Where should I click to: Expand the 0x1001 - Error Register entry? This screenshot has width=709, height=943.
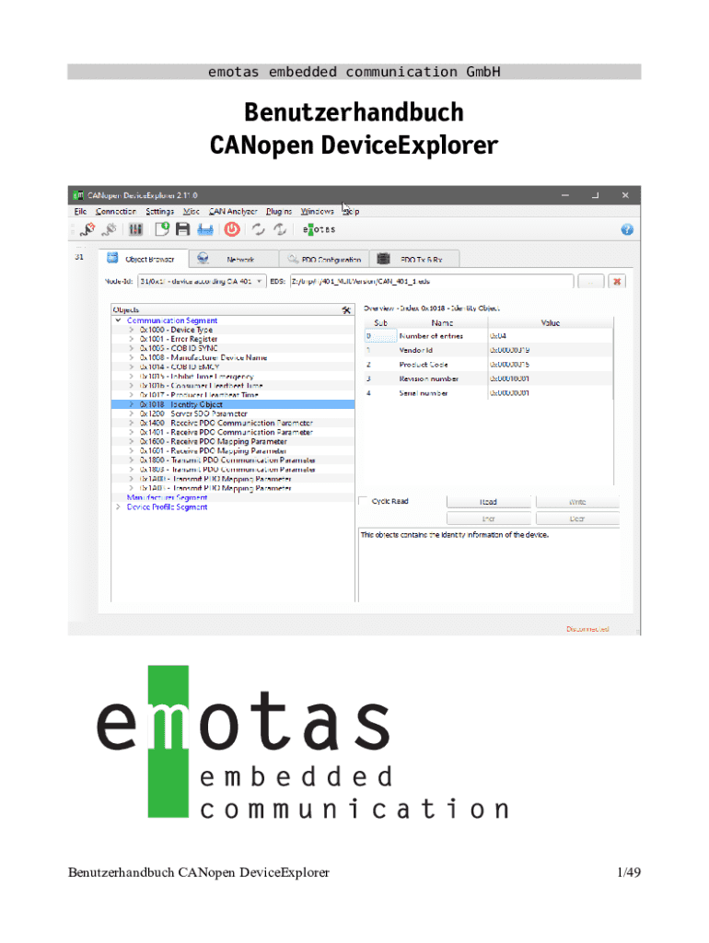pyautogui.click(x=131, y=339)
